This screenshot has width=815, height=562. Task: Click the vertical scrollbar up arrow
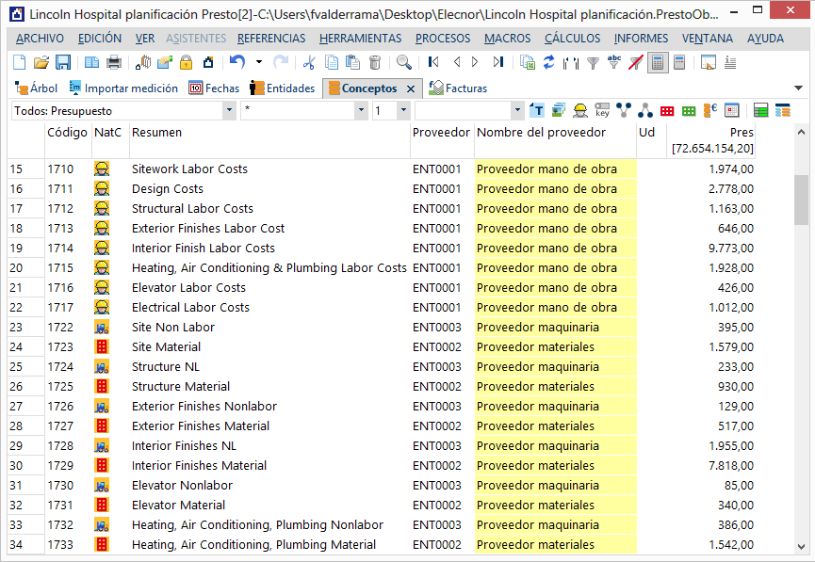[801, 133]
